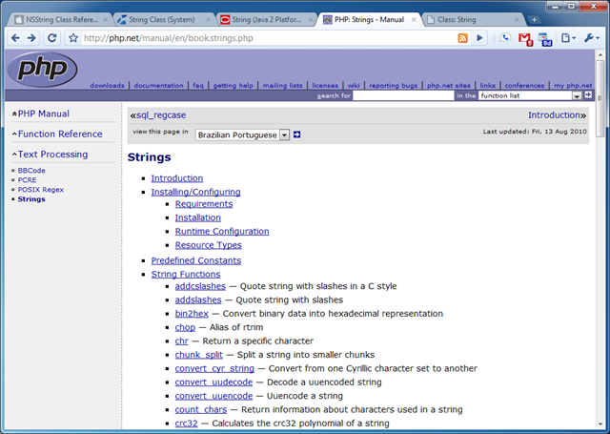Open the addcslashes function link
610x434 pixels.
(200, 286)
